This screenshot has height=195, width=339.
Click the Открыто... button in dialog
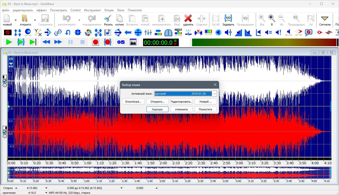157,102
